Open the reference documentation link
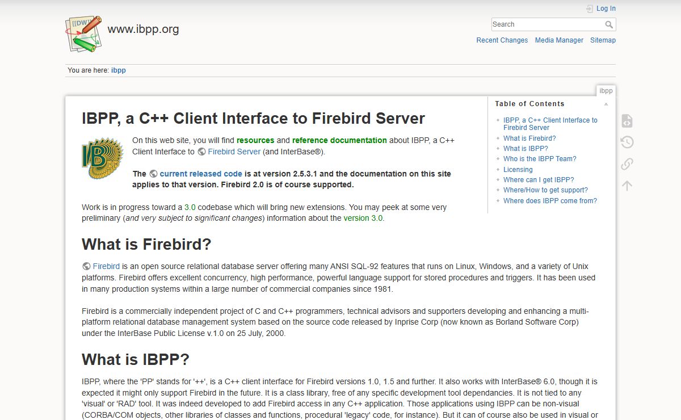The width and height of the screenshot is (681, 420). [x=339, y=140]
